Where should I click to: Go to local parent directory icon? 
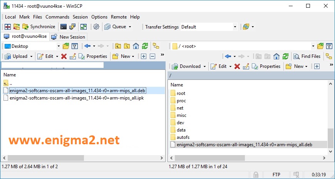coord(118,46)
